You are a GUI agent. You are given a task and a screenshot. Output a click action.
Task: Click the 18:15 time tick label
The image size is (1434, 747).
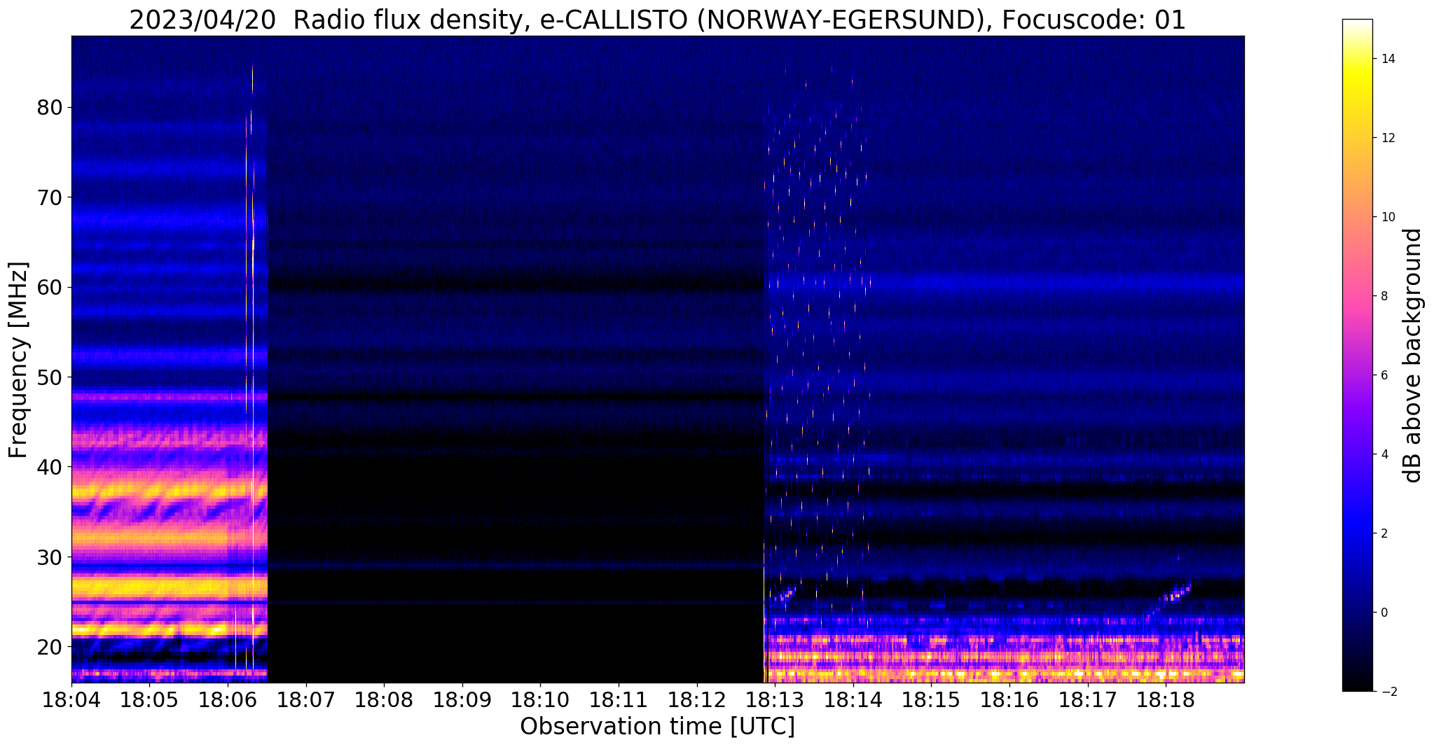[931, 699]
